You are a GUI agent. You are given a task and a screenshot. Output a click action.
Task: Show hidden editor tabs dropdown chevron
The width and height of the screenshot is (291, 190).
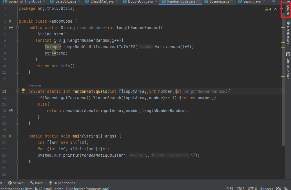click(273, 1)
